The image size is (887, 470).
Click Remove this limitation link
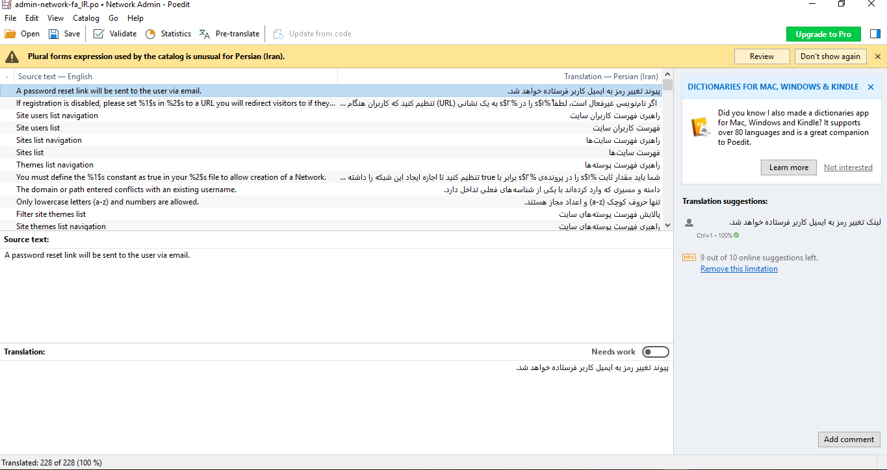(x=739, y=269)
